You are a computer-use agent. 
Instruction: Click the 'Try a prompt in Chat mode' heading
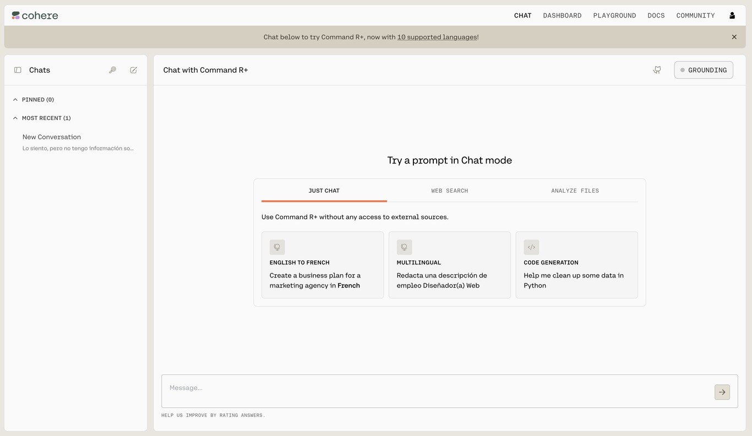tap(450, 160)
